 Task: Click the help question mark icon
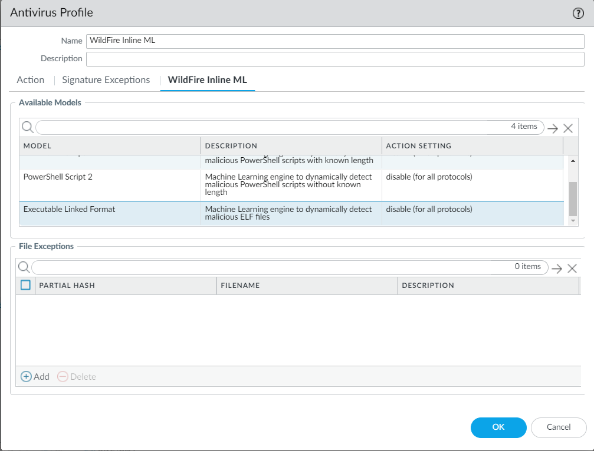click(578, 14)
